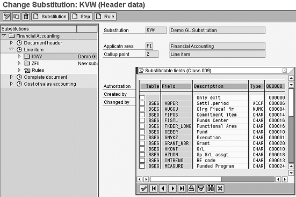
Task: Check the GEBER field checkbox
Action: [142, 132]
